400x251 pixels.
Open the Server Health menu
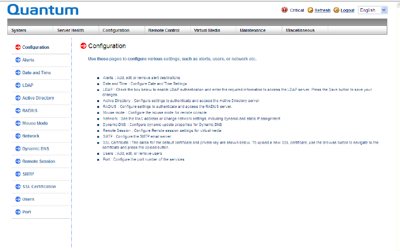[70, 30]
